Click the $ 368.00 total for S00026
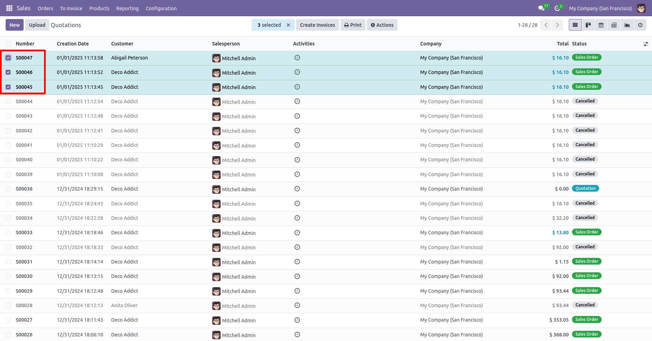Screen dimensions: 652x341 tap(559, 335)
